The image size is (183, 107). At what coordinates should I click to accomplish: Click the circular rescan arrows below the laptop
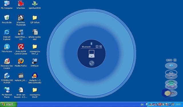click(x=91, y=63)
